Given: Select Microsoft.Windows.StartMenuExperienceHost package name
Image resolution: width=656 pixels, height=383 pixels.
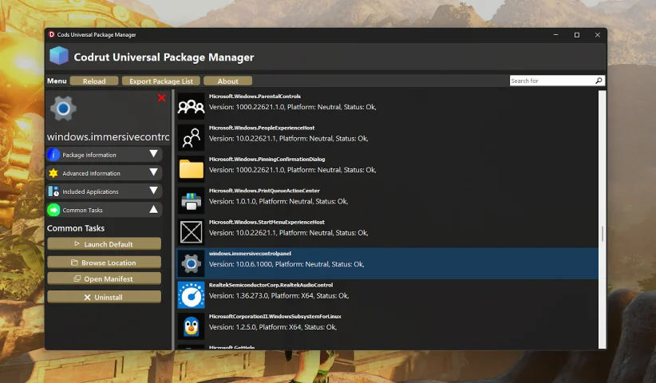Looking at the screenshot, I should [x=267, y=222].
